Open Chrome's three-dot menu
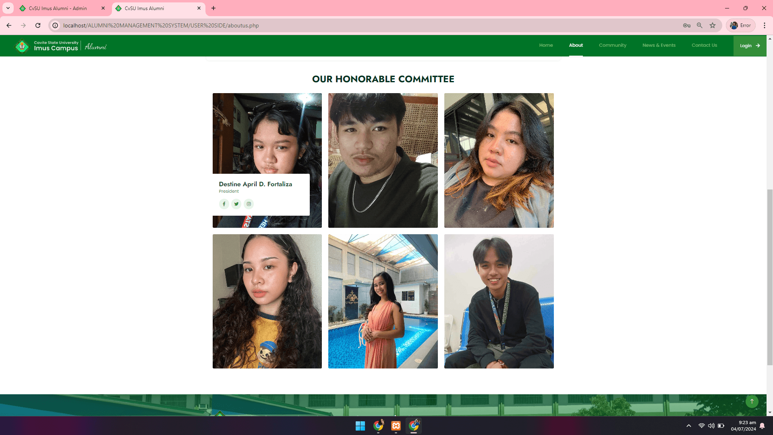This screenshot has height=435, width=773. 765,25
